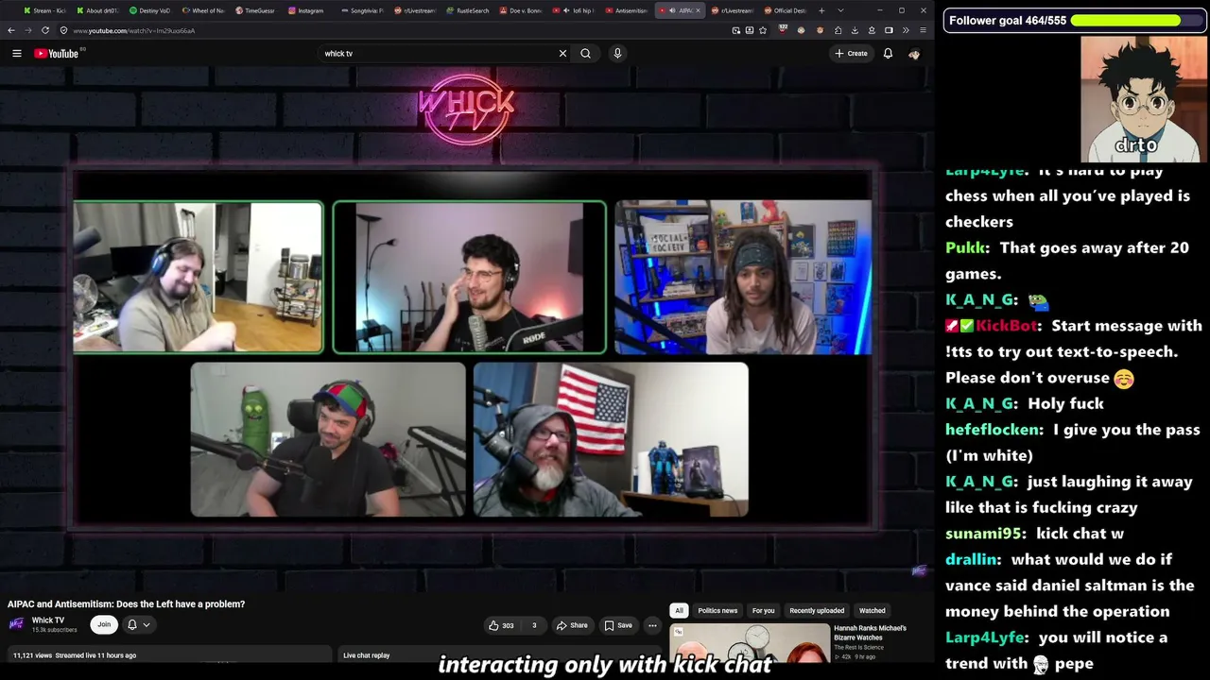Select the 'Recently uploaded' filter chip
The height and width of the screenshot is (680, 1210).
[x=817, y=610]
